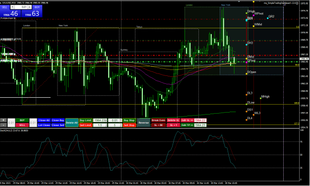Click the DOpen level marker
Image resolution: width=310 pixels, height=186 pixels.
click(x=247, y=74)
